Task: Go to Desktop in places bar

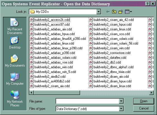Action: [x=15, y=43]
